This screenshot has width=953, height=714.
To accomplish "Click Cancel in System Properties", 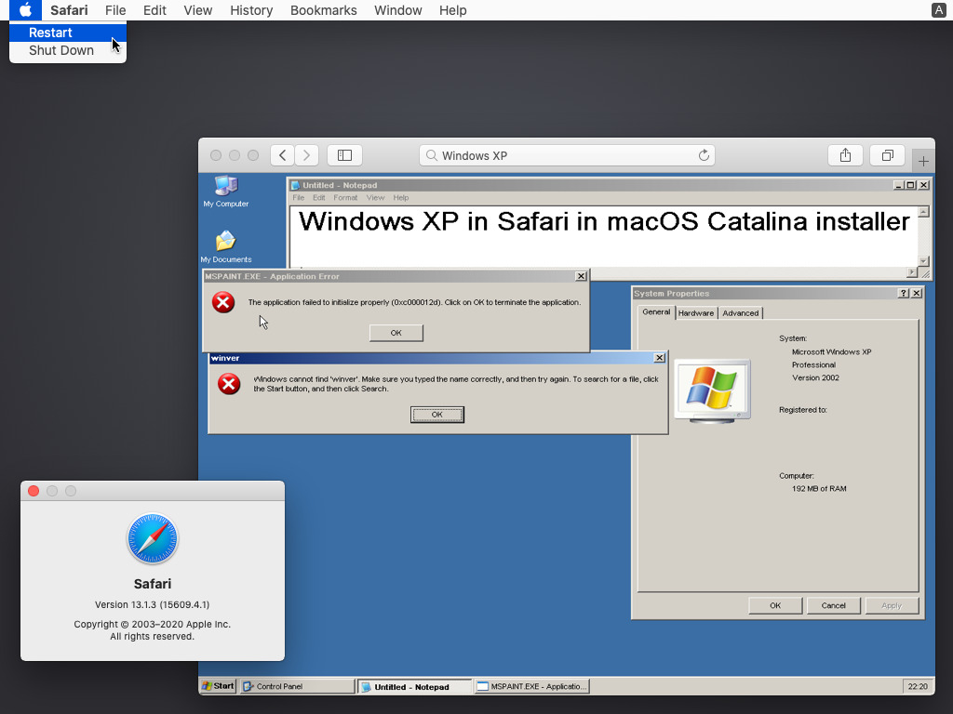I will coord(833,605).
